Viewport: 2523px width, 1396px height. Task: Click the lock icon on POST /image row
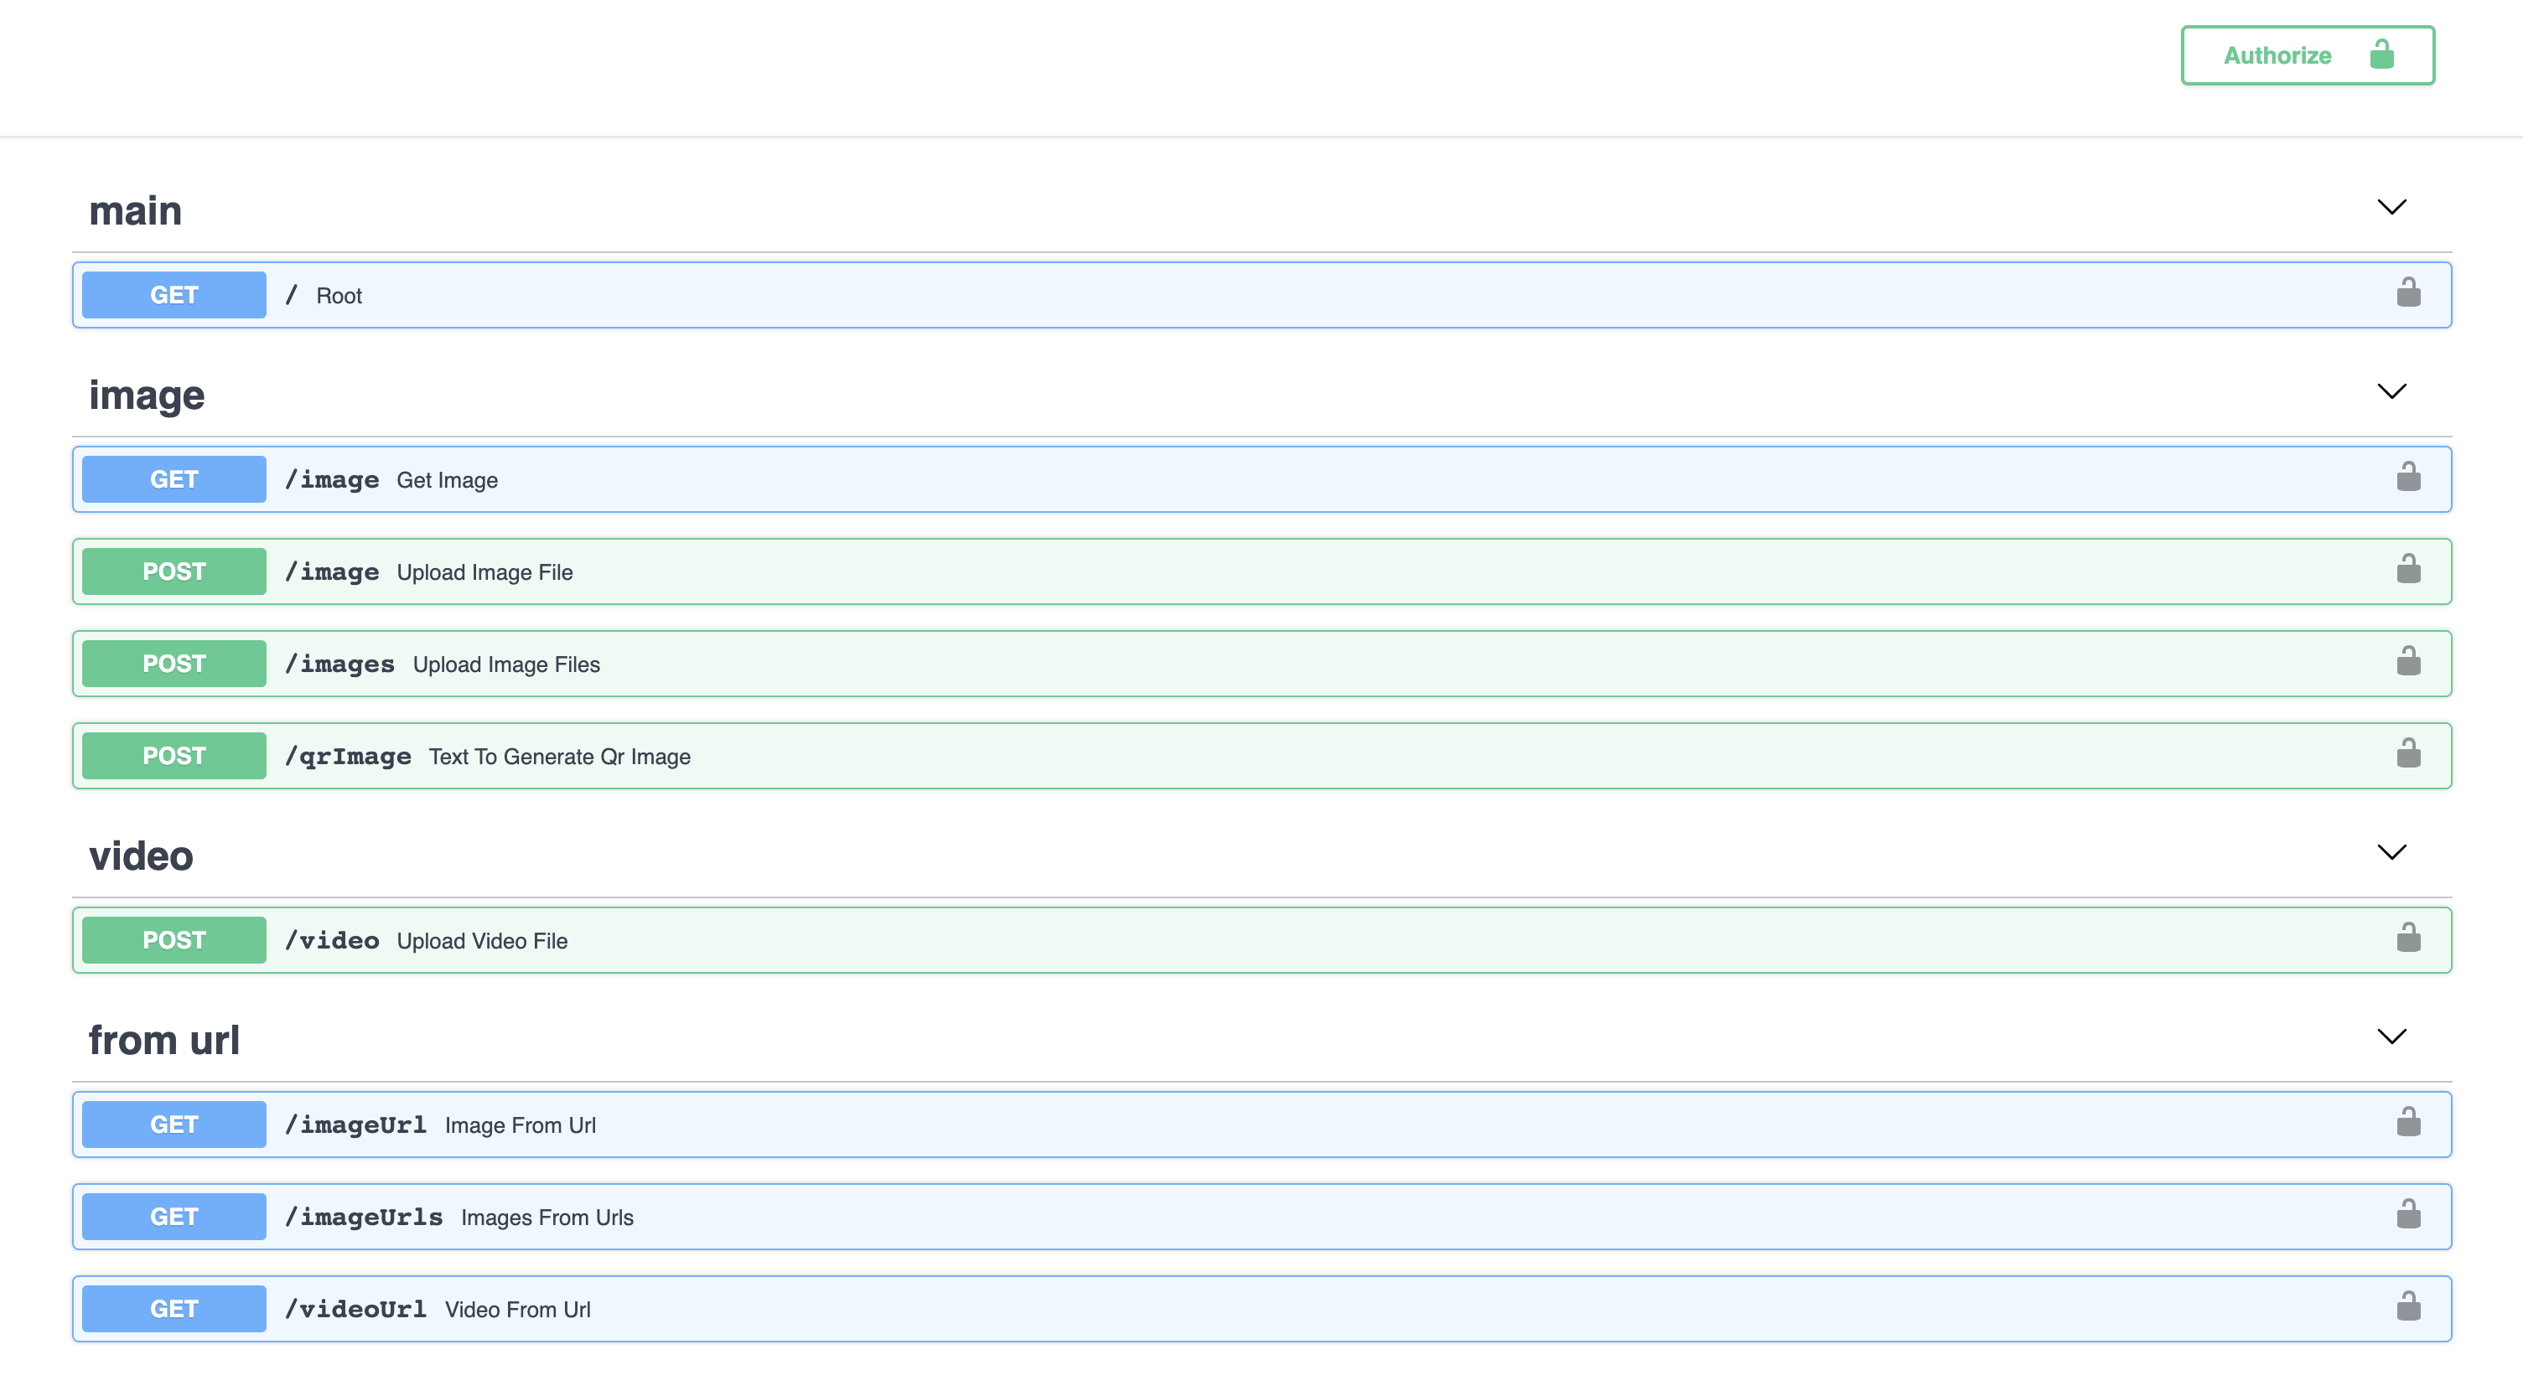click(x=2407, y=570)
